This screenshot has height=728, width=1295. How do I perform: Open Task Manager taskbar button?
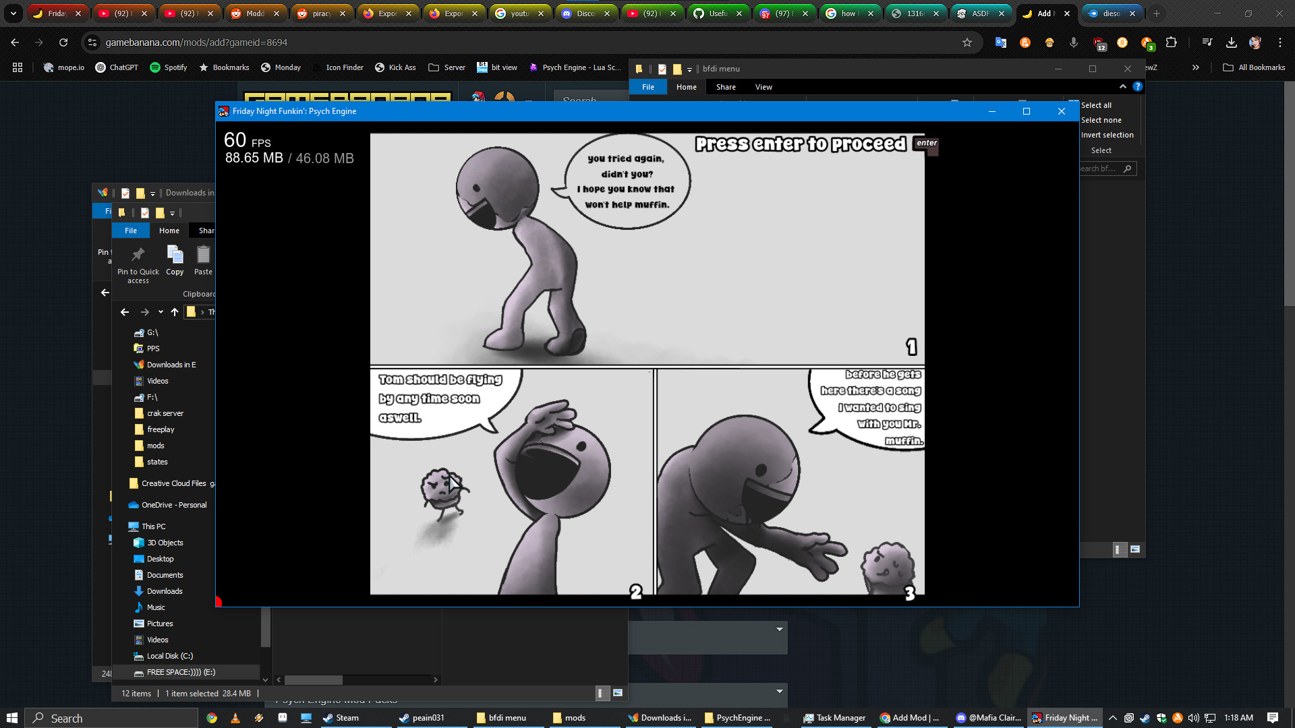(x=834, y=718)
